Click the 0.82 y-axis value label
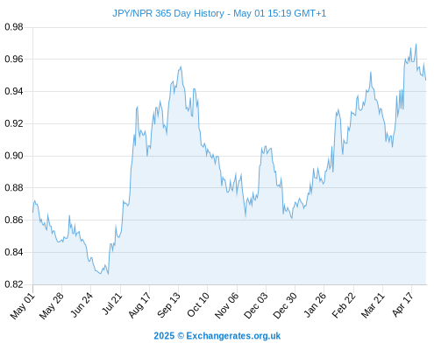Screen dimensions: 434x350 pos(14,284)
